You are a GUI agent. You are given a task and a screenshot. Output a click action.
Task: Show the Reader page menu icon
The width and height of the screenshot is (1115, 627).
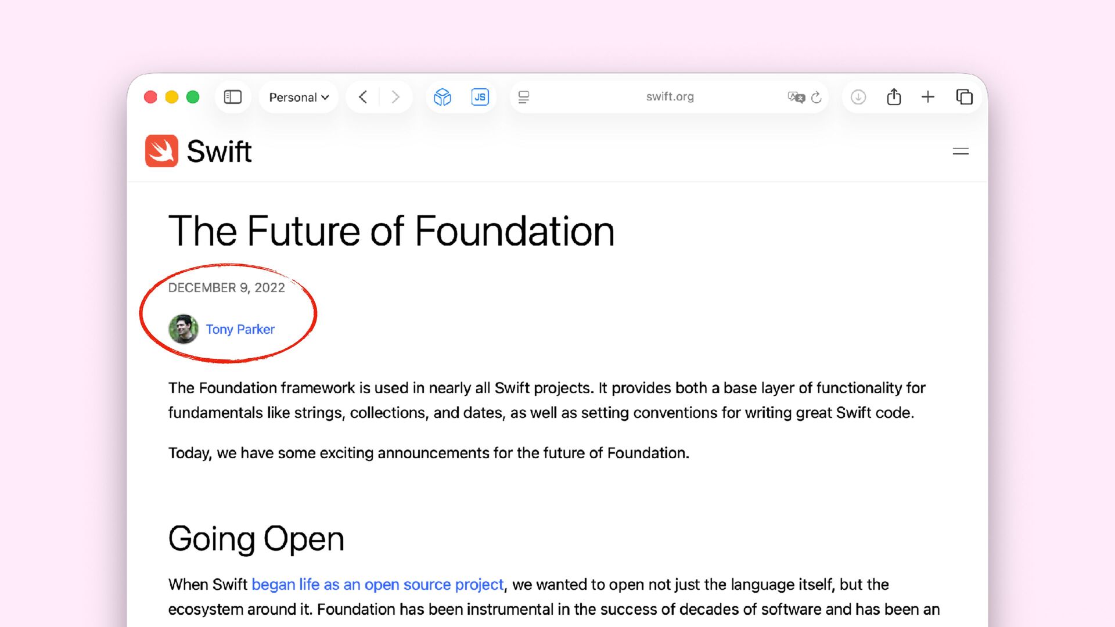pos(524,97)
